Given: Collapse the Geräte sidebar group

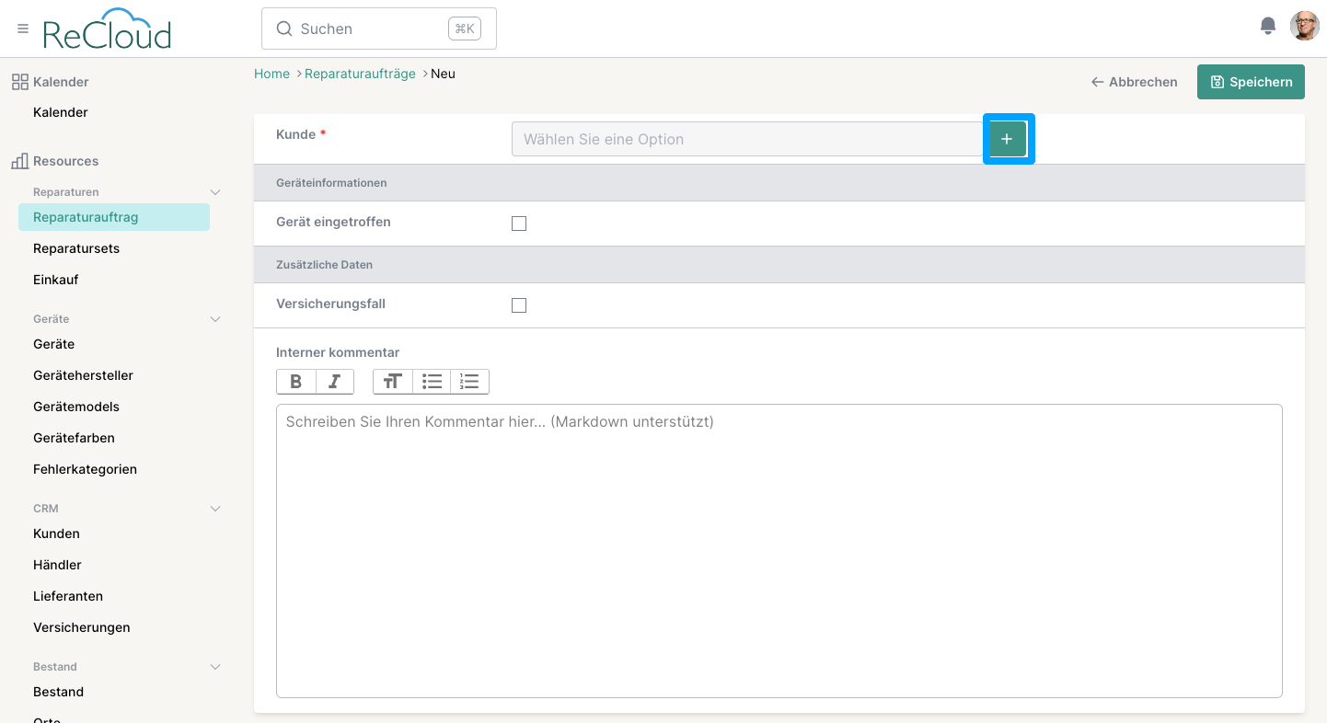Looking at the screenshot, I should click(x=215, y=319).
